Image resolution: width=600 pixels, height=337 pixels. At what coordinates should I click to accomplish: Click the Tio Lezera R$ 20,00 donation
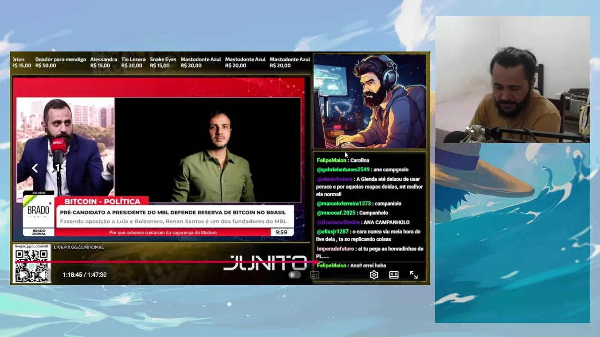[133, 62]
